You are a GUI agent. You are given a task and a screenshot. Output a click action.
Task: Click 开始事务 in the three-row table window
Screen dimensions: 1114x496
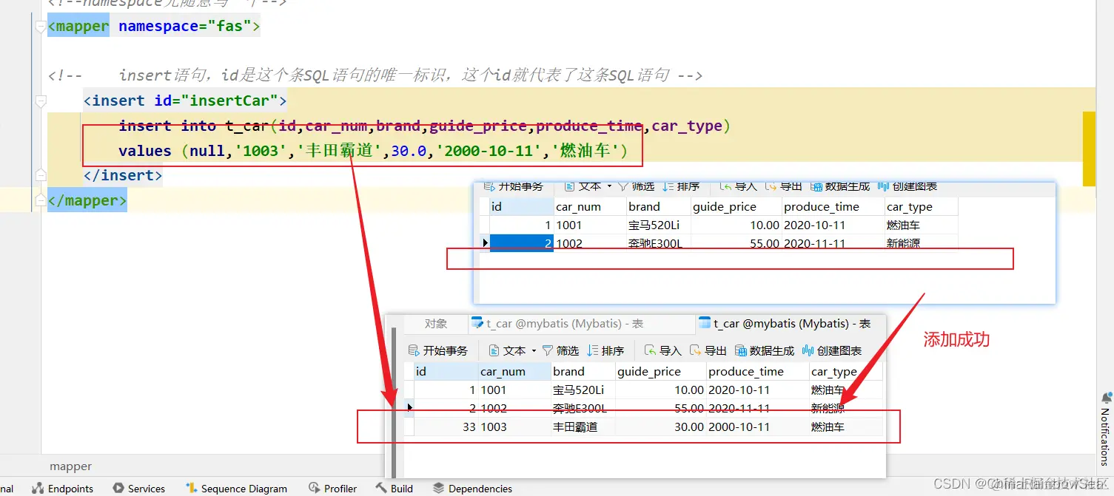pyautogui.click(x=438, y=350)
